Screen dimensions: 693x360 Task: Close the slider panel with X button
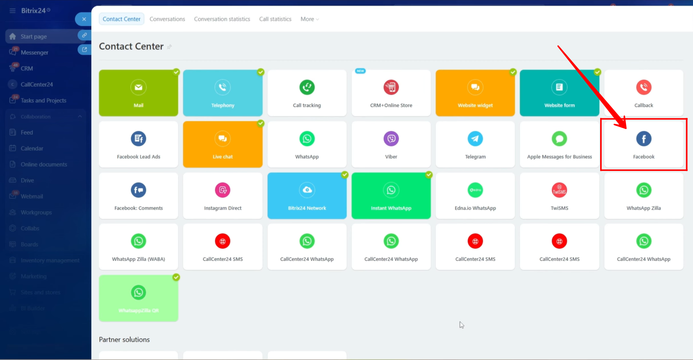click(x=84, y=19)
